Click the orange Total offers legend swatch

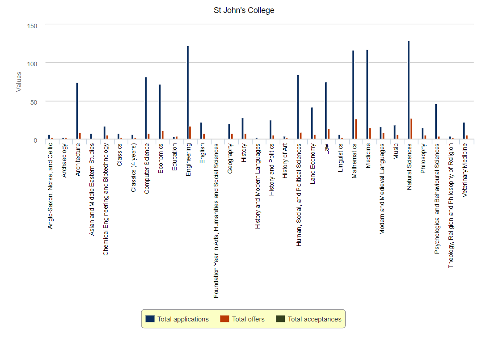tap(224, 319)
